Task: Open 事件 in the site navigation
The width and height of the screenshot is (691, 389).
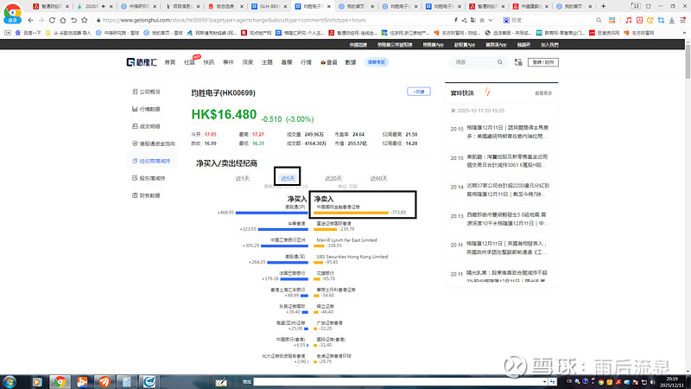Action: click(x=228, y=62)
